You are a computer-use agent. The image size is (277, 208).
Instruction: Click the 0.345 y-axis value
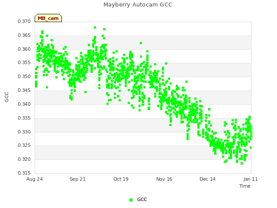pos(24,90)
